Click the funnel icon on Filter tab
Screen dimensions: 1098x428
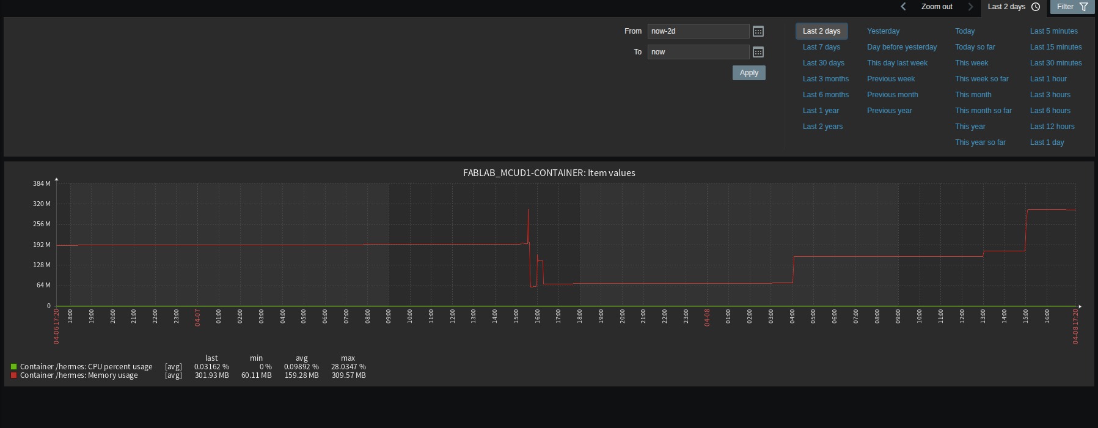click(x=1083, y=7)
